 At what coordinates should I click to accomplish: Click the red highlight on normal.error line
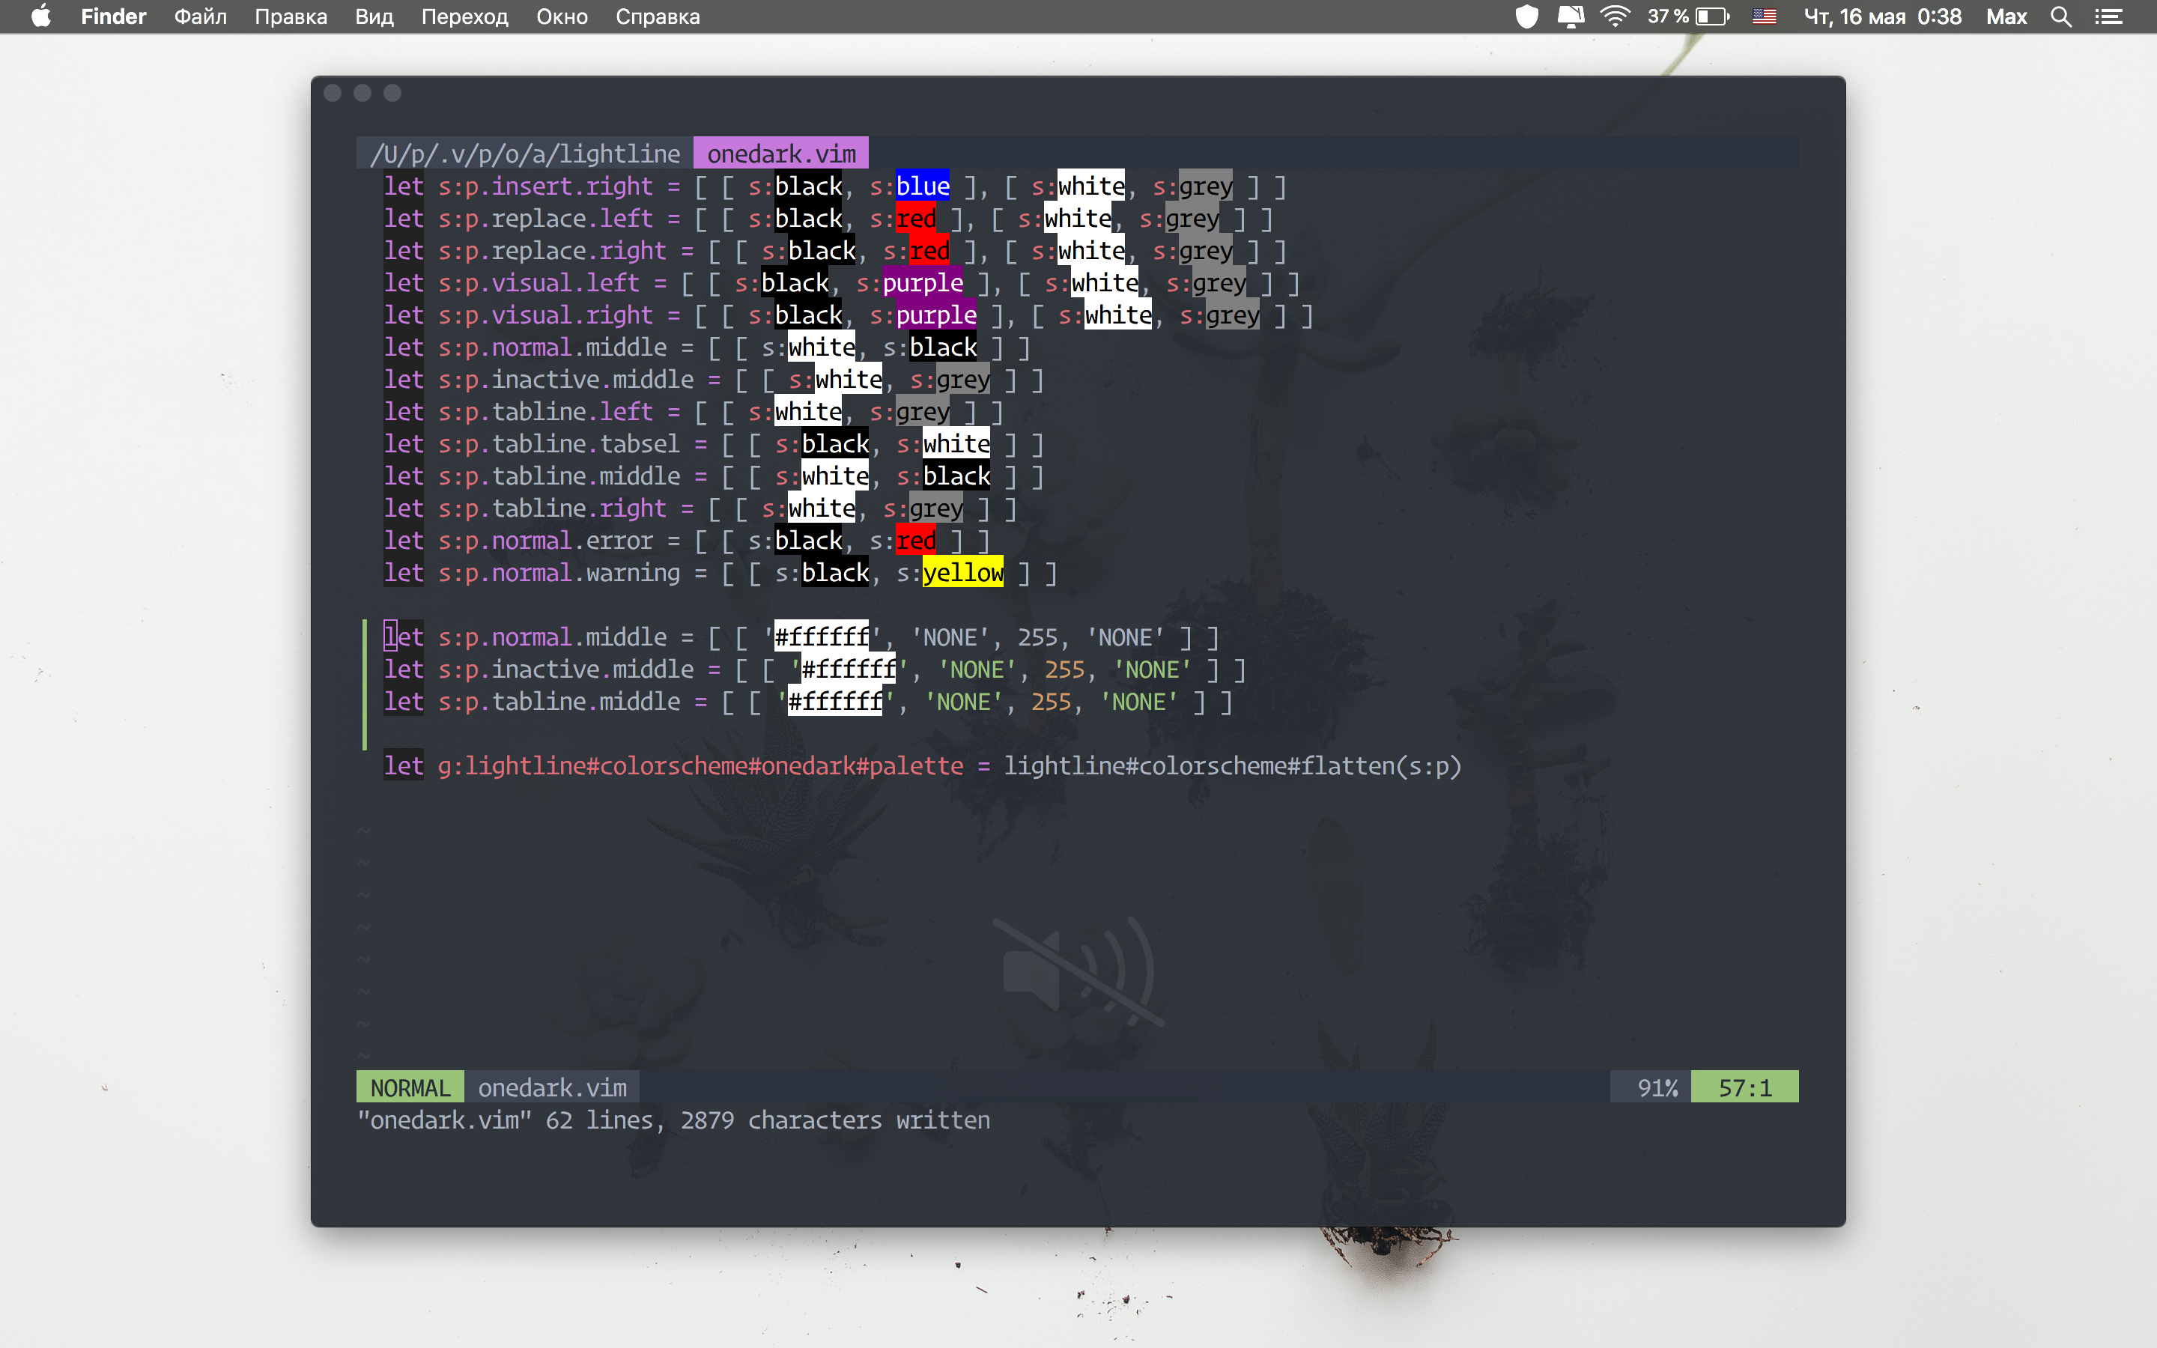point(915,540)
